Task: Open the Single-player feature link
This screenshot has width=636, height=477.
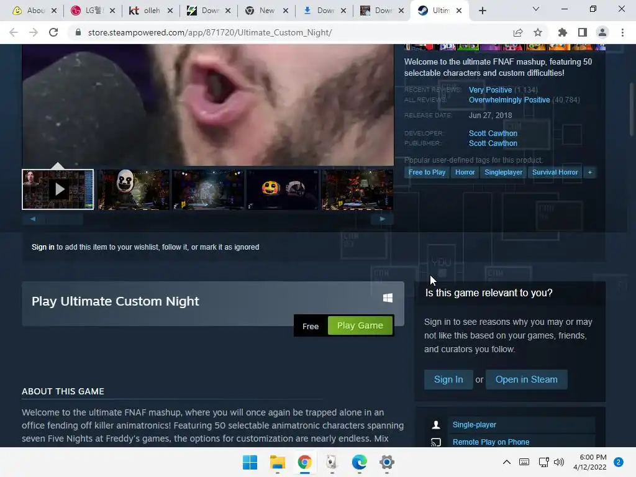Action: (x=474, y=425)
